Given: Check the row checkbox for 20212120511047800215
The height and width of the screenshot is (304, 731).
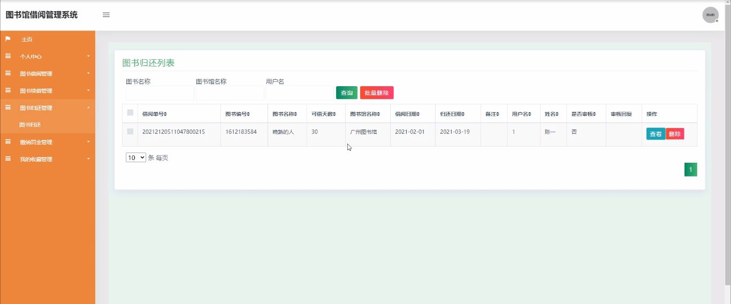Looking at the screenshot, I should click(130, 132).
